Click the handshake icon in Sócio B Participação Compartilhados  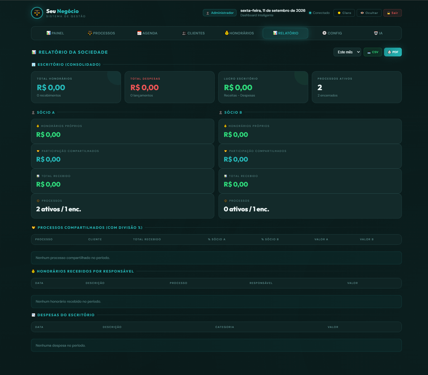(x=225, y=151)
